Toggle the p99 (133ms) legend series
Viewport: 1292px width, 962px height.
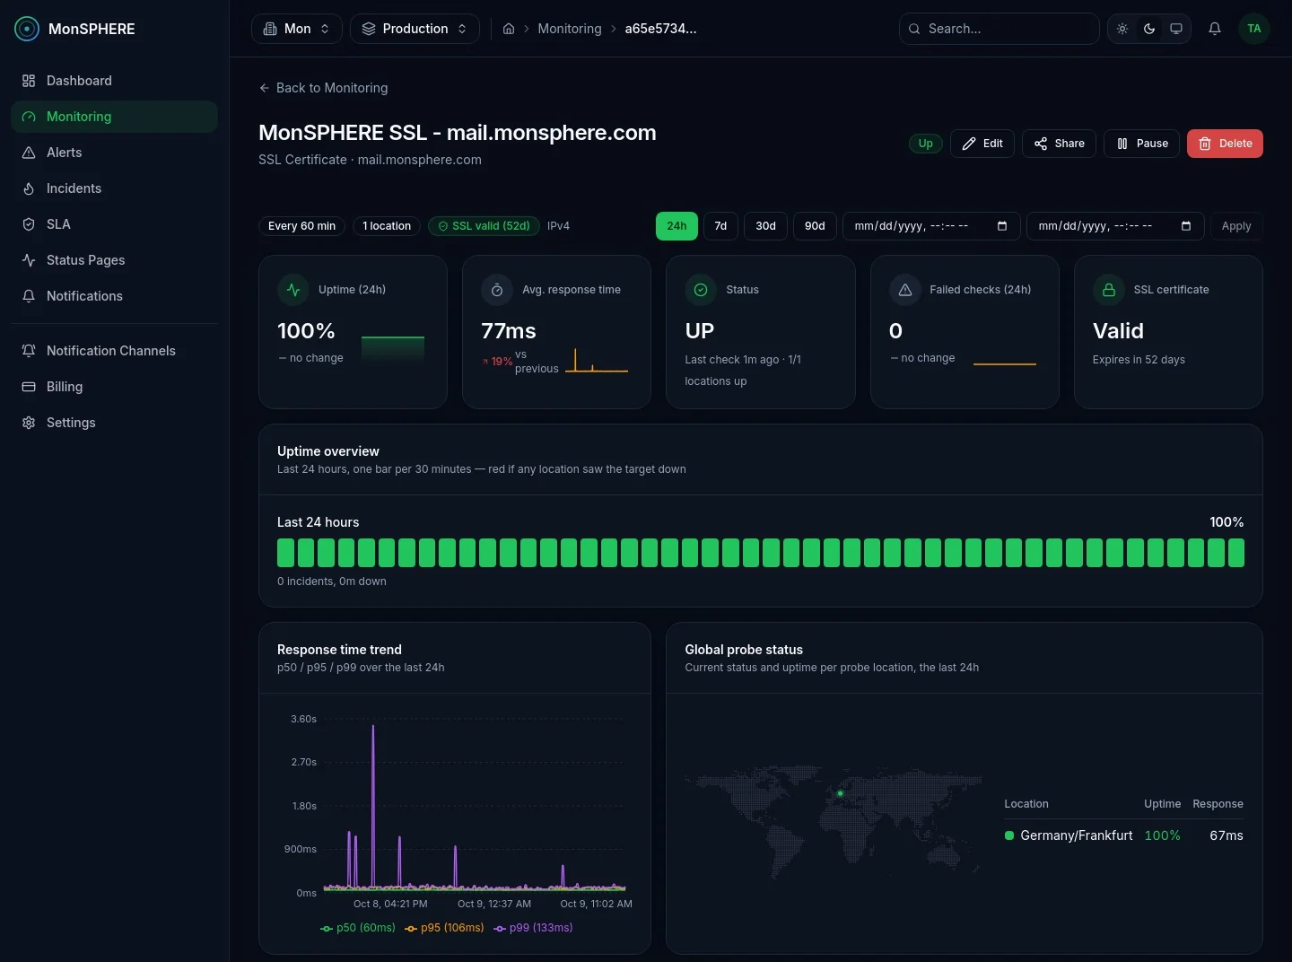(533, 928)
